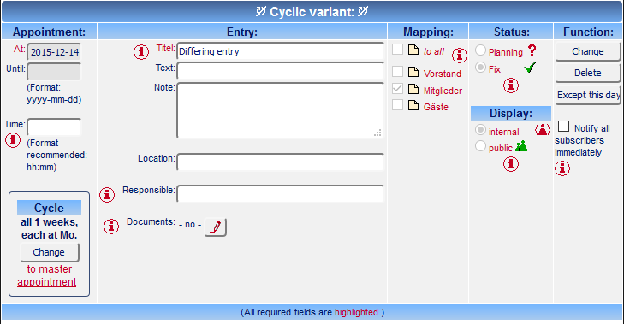
Task: Click the Except this day button
Action: (x=588, y=95)
